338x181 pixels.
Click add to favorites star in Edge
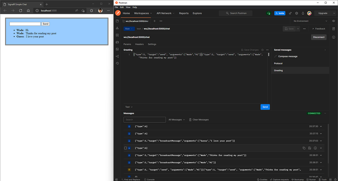tap(83, 10)
